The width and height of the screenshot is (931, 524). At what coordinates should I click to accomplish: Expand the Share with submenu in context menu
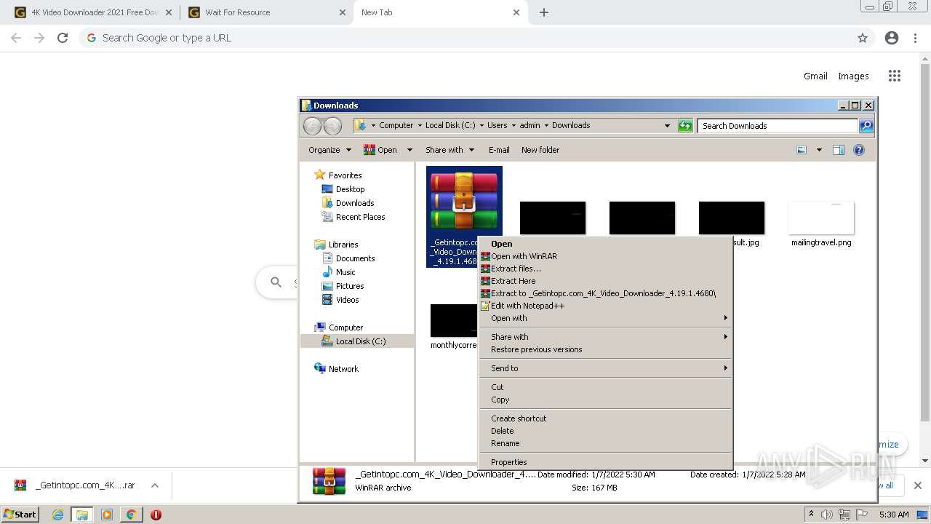click(x=605, y=337)
